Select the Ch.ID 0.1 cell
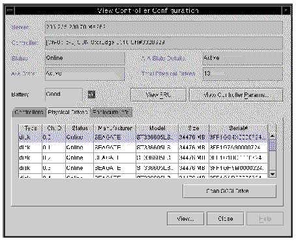Image resolution: width=296 pixels, height=241 pixels. 53,148
